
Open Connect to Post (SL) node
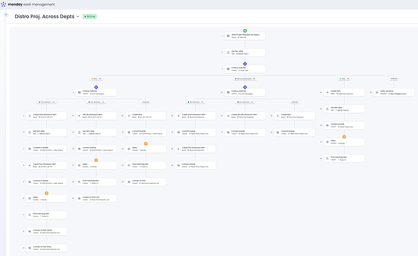96,199
